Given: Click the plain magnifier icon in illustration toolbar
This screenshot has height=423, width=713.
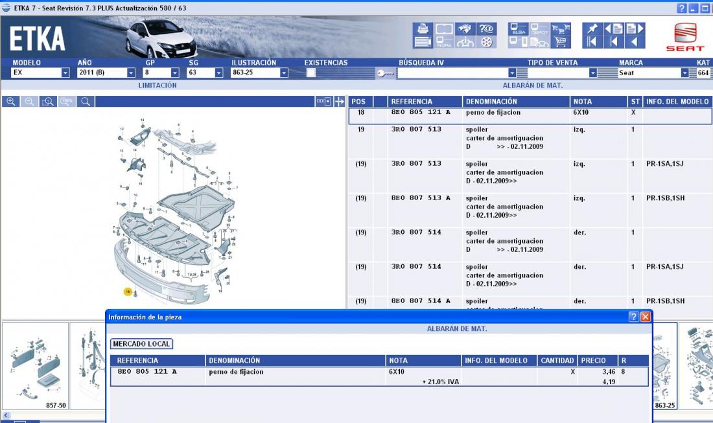Looking at the screenshot, I should (86, 101).
